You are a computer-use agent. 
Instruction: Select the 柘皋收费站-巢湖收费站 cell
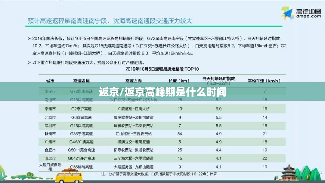134,150
